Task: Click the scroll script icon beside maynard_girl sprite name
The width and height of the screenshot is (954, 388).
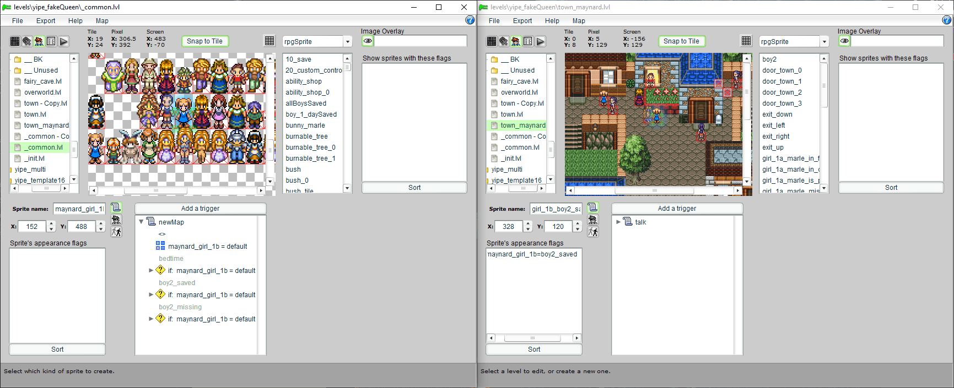Action: tap(116, 207)
